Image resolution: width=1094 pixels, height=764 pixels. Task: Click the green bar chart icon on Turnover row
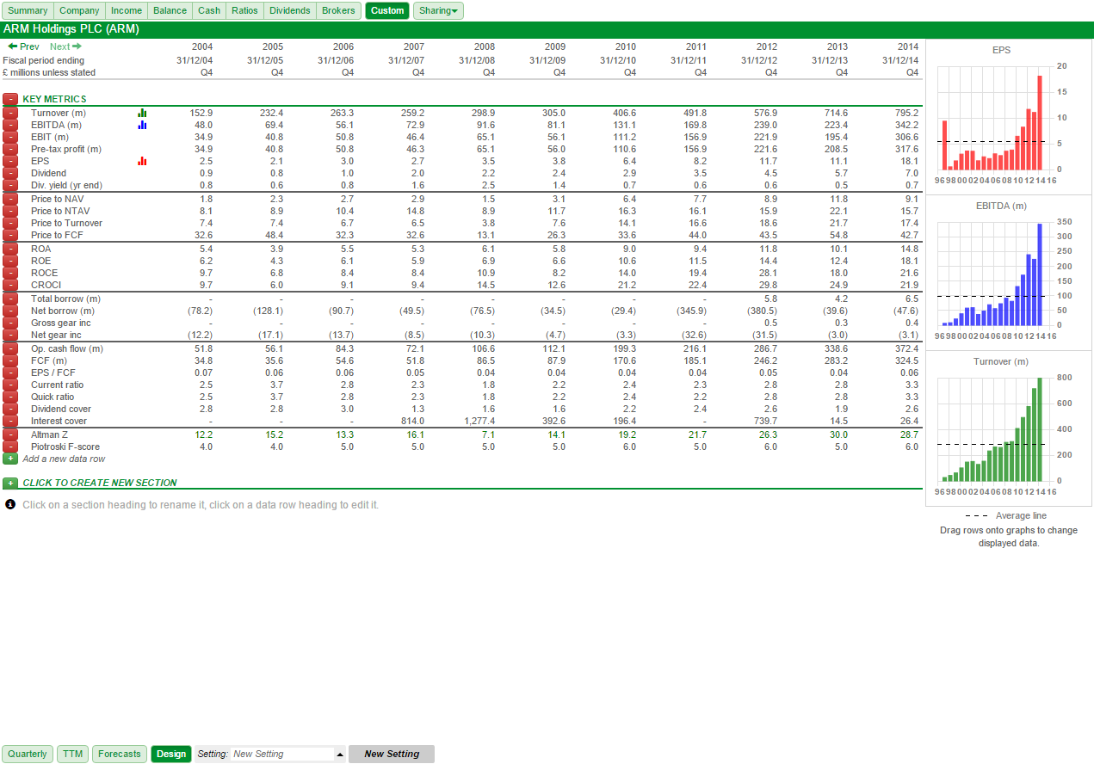coord(142,113)
